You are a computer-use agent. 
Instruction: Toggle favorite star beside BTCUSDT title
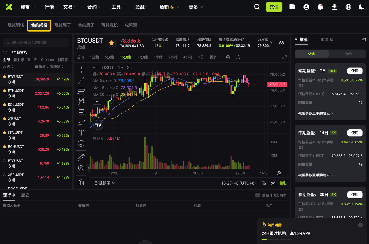(x=112, y=43)
